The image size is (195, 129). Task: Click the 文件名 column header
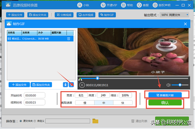pyautogui.click(x=14, y=33)
